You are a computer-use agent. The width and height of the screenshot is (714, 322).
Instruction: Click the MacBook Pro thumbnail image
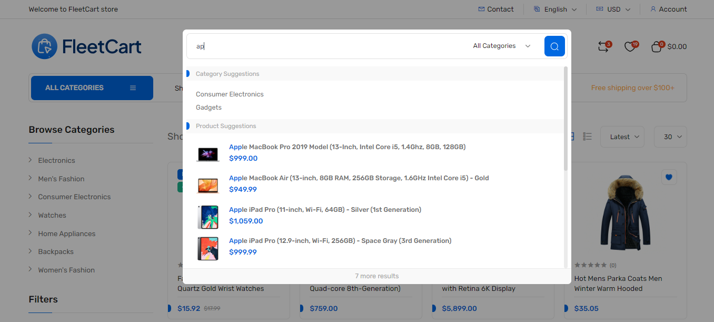click(208, 154)
